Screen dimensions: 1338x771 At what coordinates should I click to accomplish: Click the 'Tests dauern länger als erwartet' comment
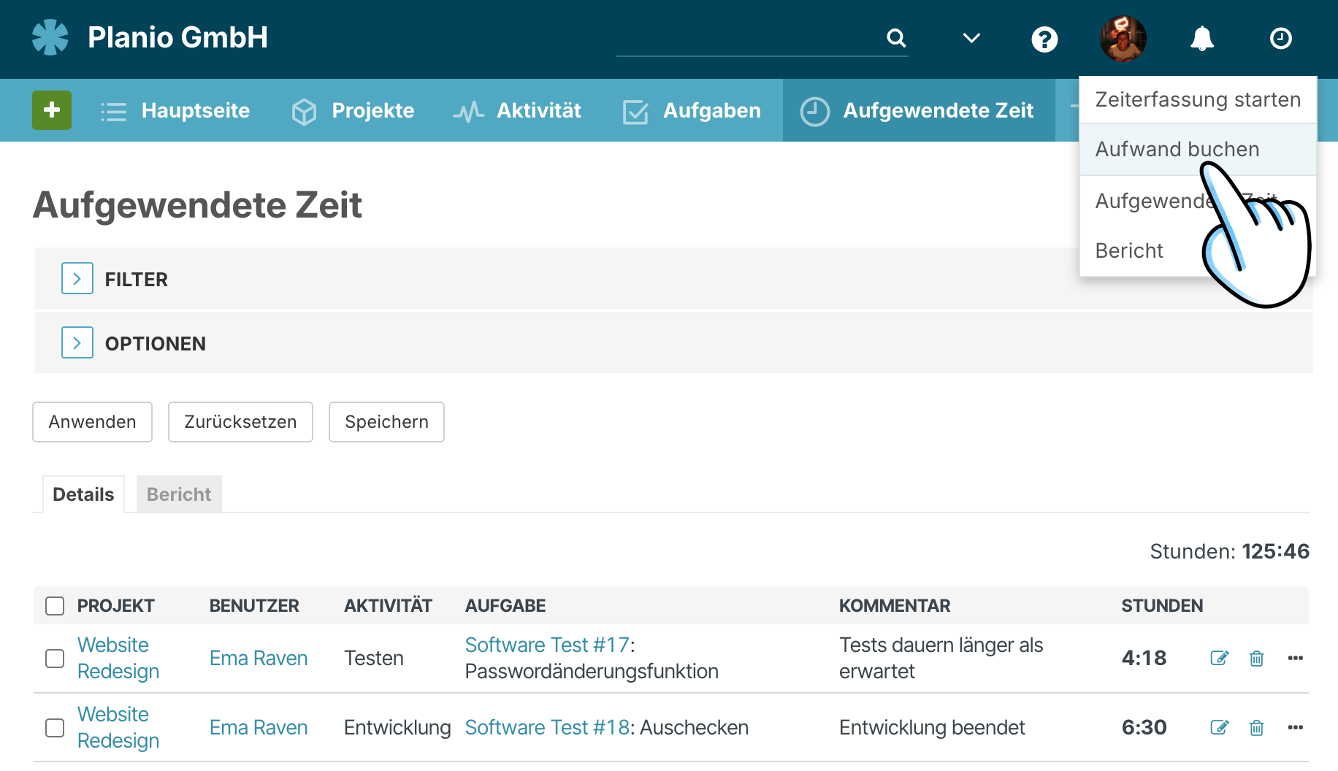coord(941,658)
